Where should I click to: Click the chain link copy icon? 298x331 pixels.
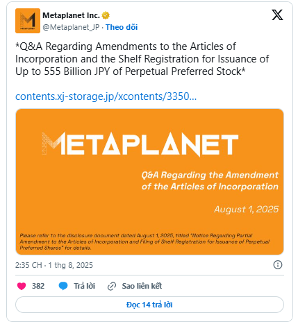[x=112, y=286]
